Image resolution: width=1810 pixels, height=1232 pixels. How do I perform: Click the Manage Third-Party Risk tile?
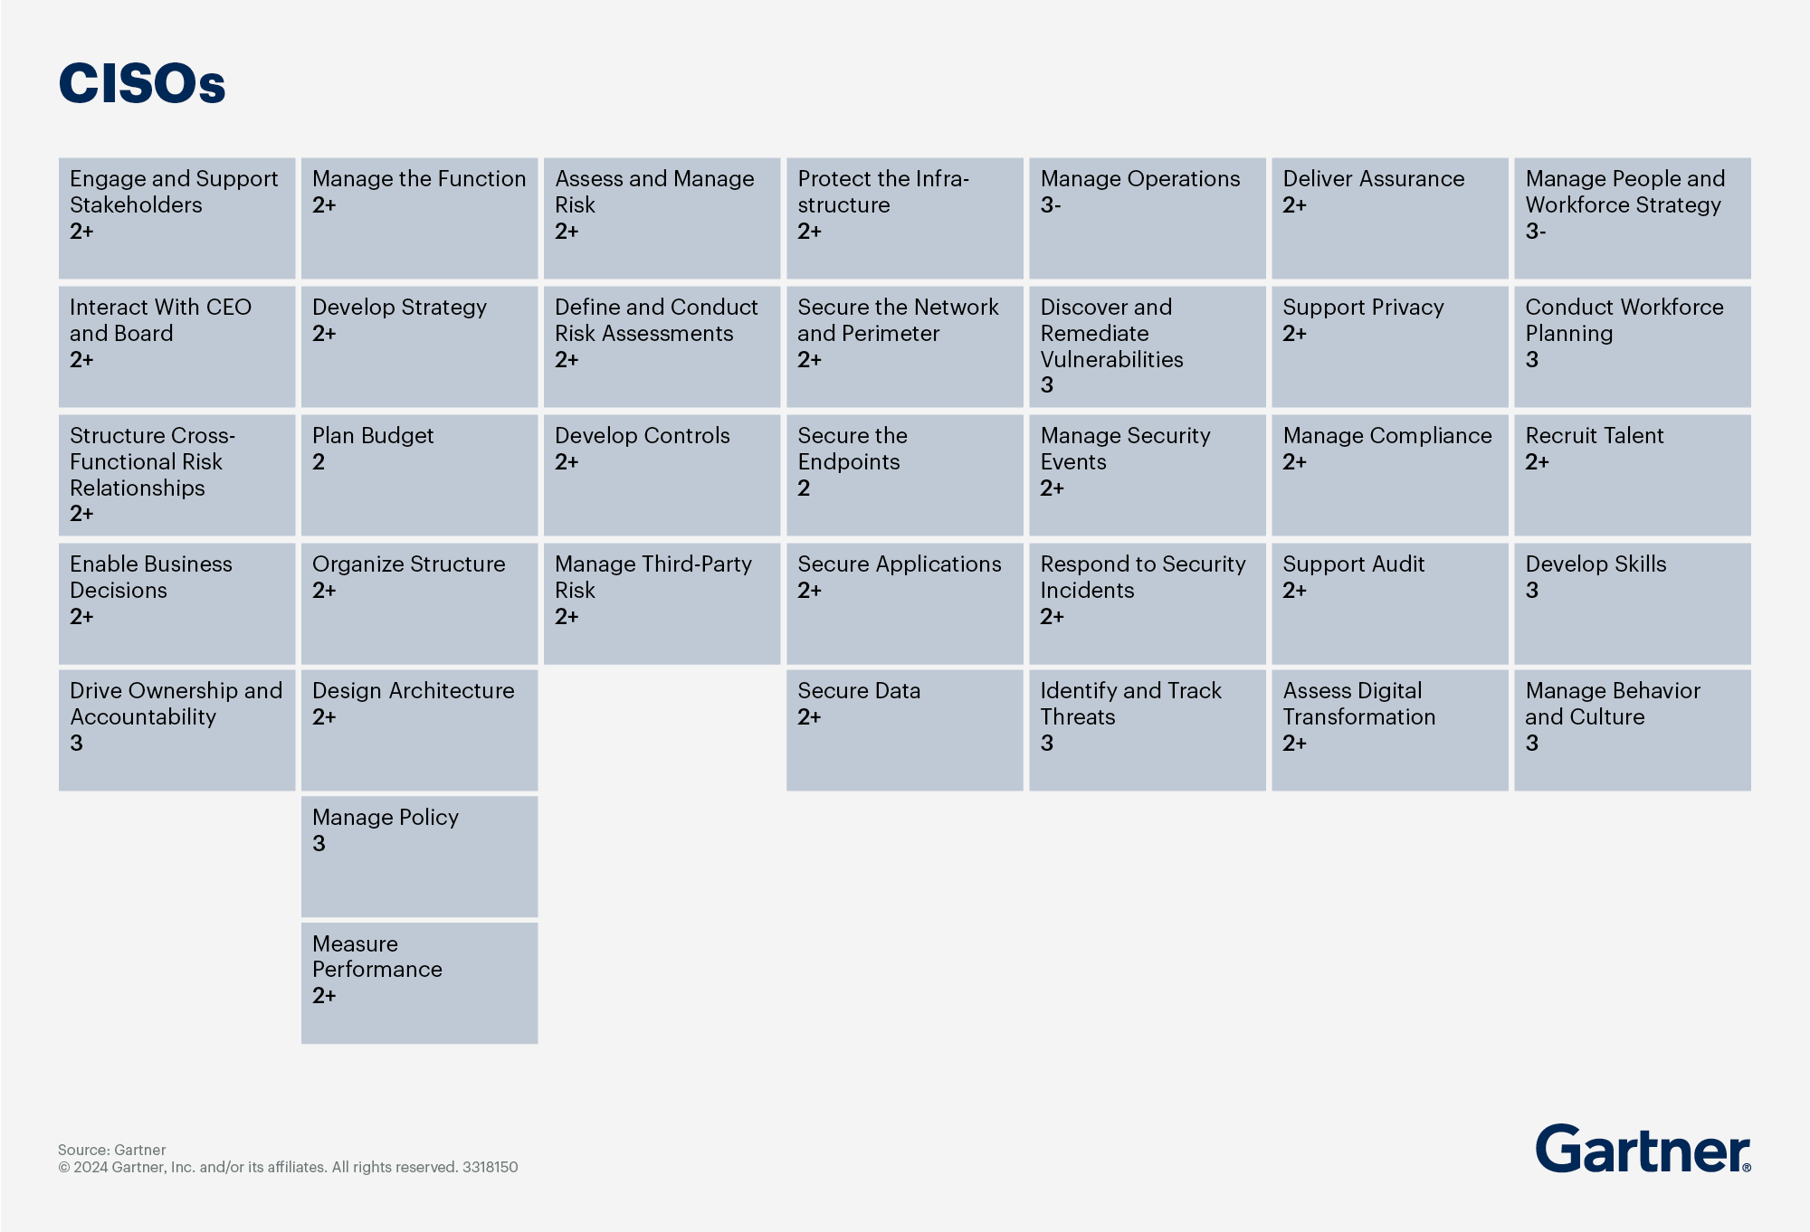[x=662, y=602]
